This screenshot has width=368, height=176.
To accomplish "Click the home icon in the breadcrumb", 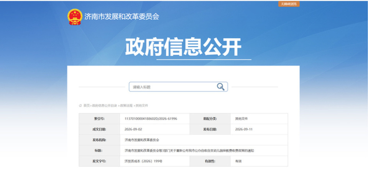I will 80,106.
